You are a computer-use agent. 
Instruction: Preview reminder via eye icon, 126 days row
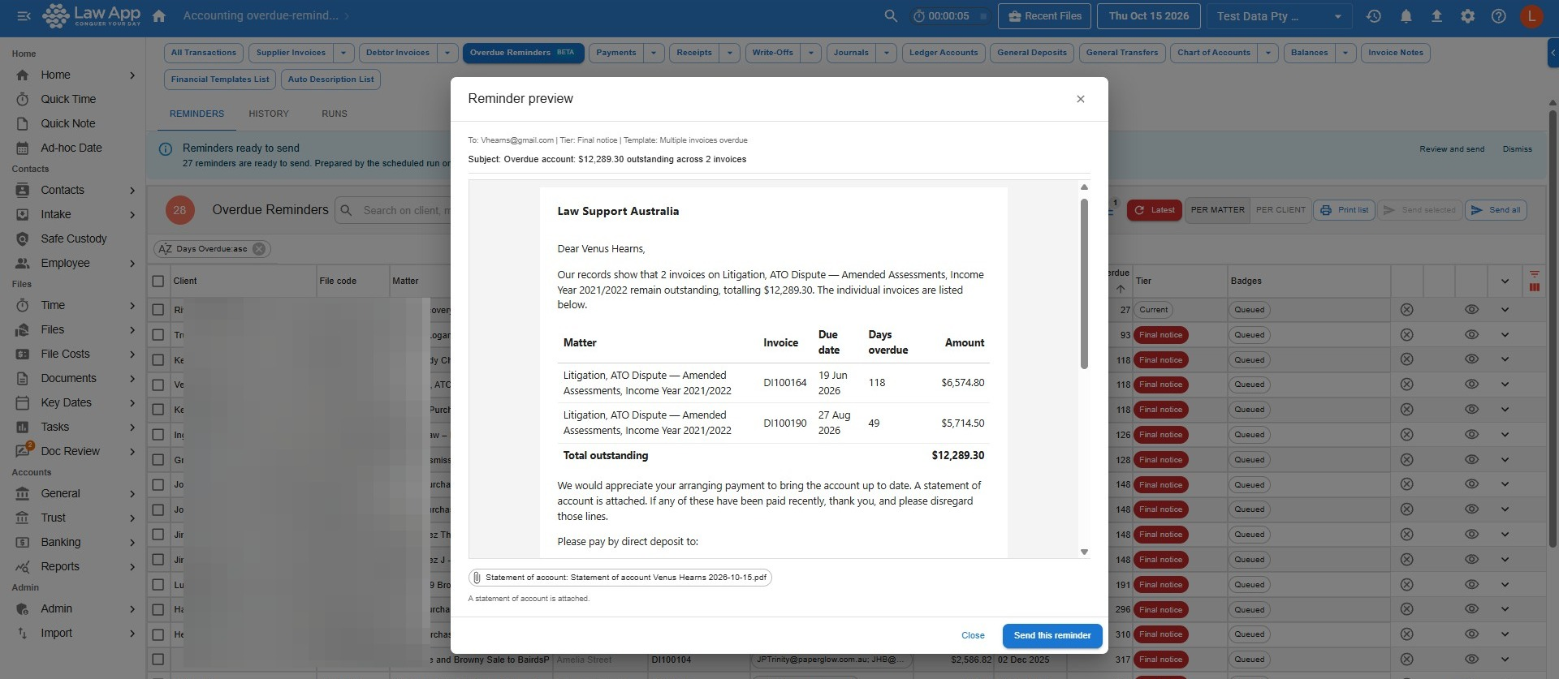[1471, 435]
